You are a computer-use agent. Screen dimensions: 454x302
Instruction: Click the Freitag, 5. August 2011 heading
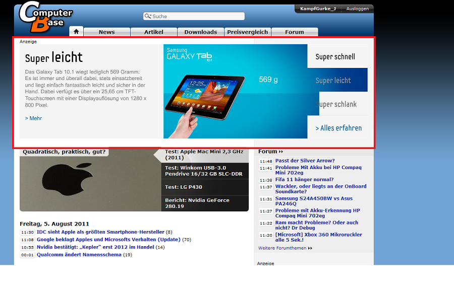54,223
